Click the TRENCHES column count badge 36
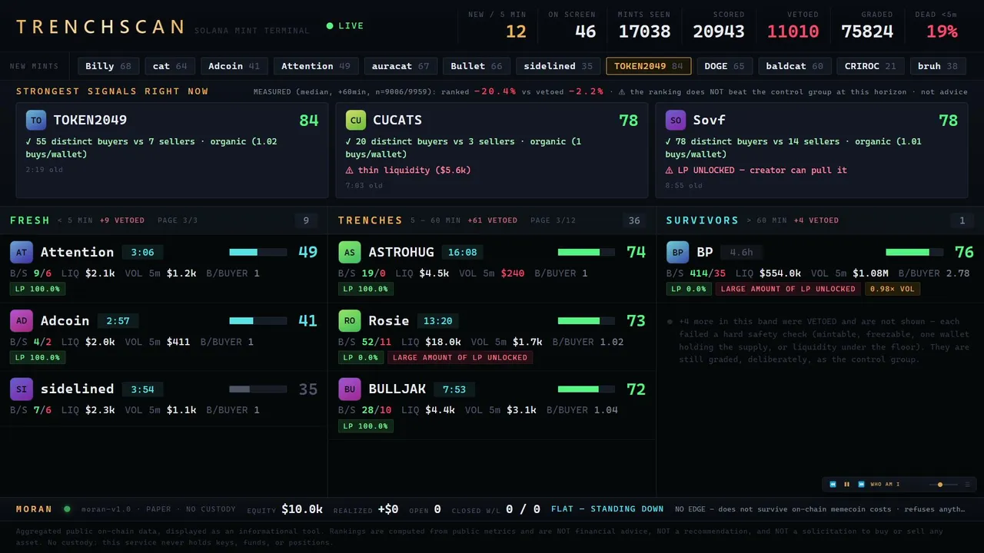 [634, 221]
